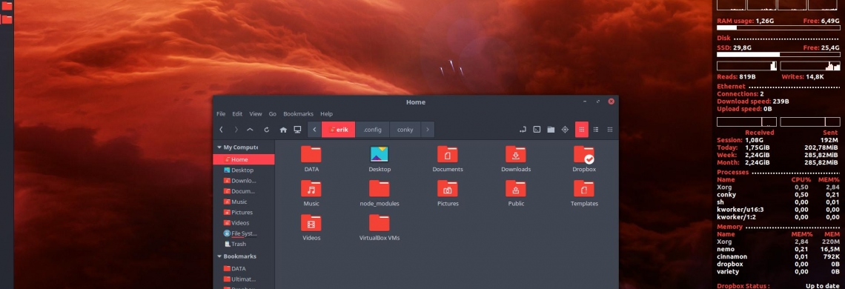Switch to compact view mode
845x289 pixels.
(609, 130)
